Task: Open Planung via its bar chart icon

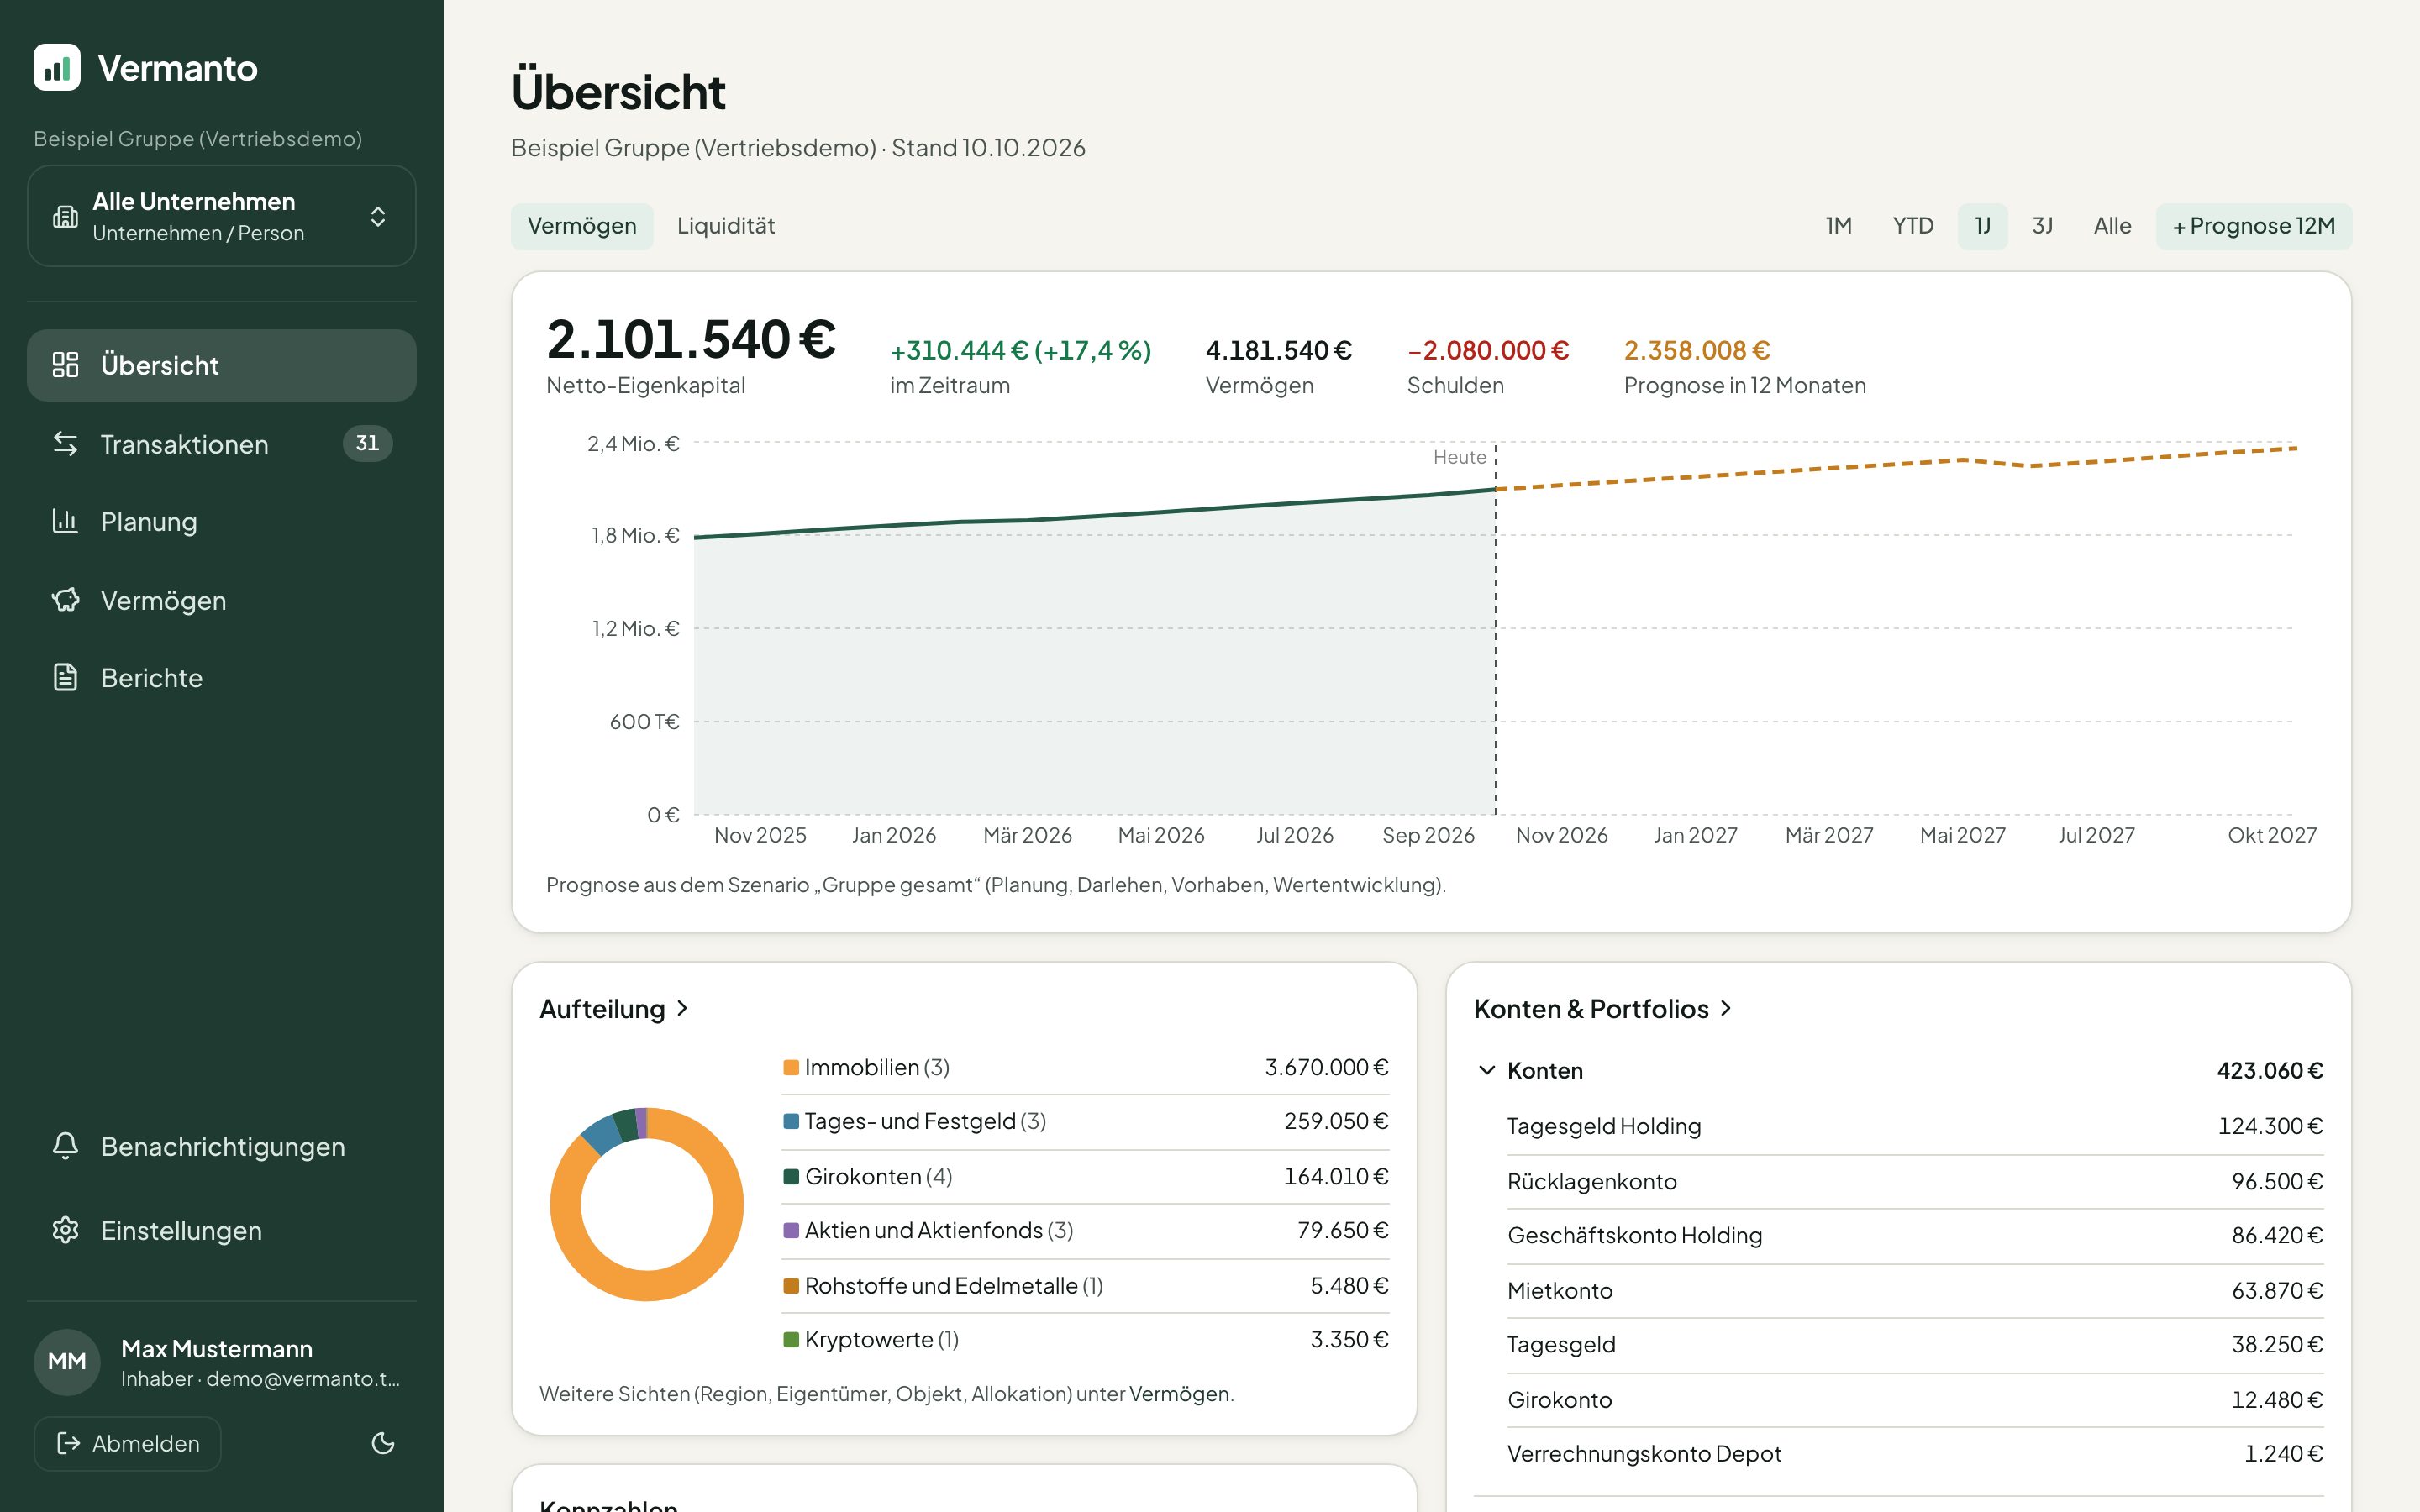Action: (65, 521)
